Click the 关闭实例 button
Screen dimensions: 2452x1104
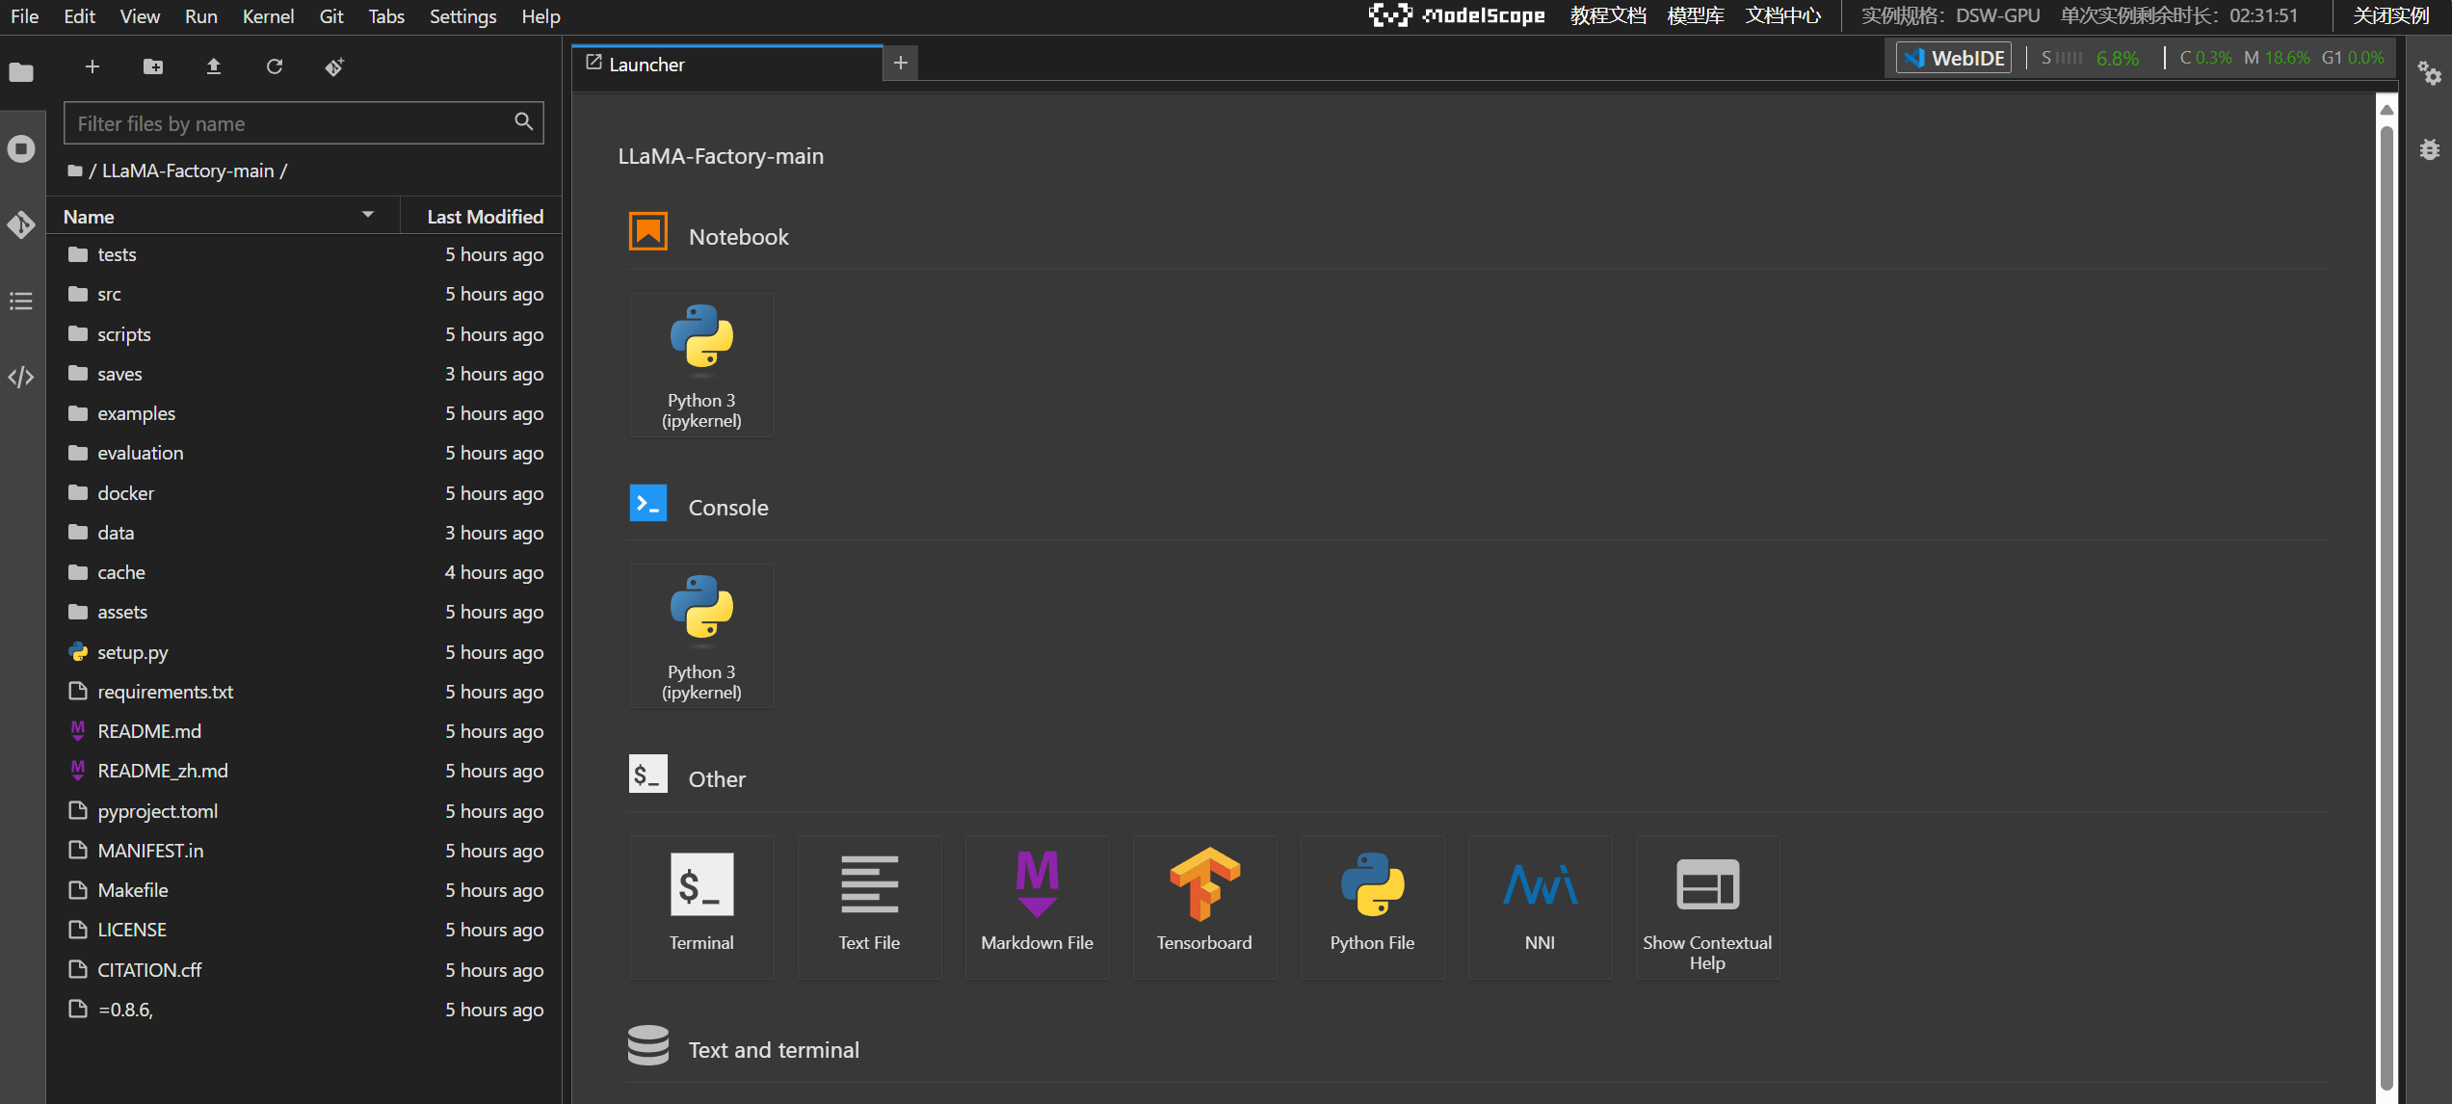point(2391,15)
